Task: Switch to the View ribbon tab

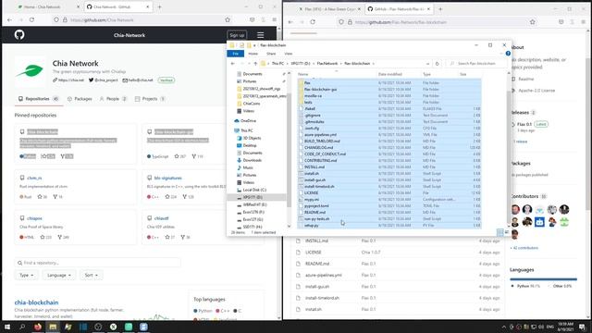Action: 288,54
